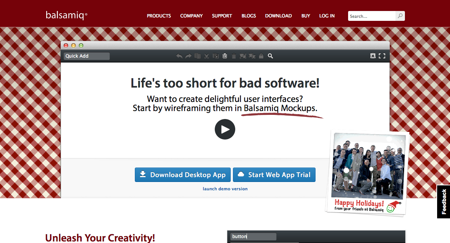Click the scissors cut icon
The height and width of the screenshot is (243, 450).
pos(206,56)
